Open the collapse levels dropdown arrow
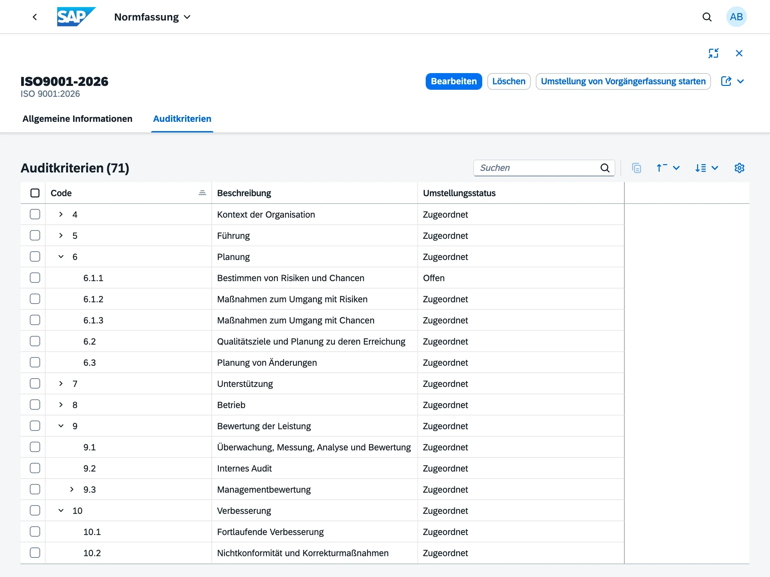 click(x=676, y=168)
